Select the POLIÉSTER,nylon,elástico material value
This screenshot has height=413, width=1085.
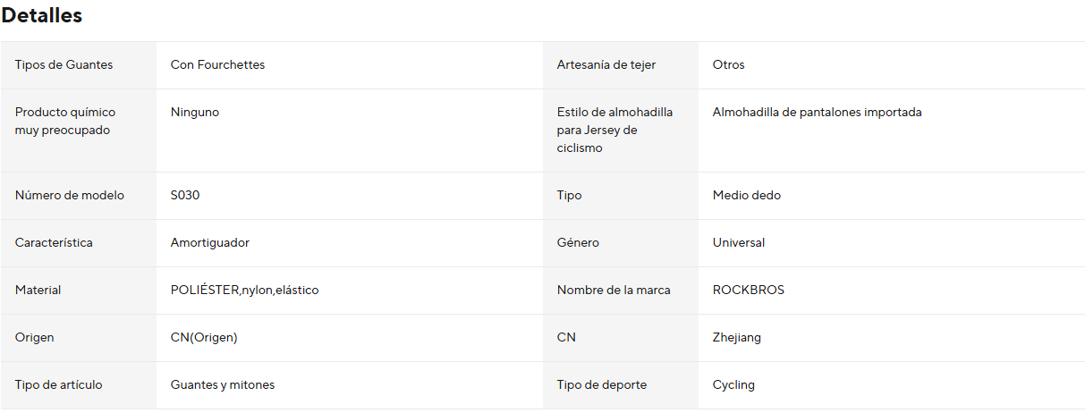[x=244, y=291]
